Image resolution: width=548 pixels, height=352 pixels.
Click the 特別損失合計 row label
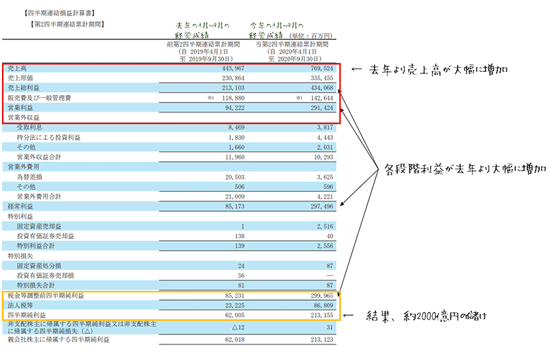coord(36,286)
